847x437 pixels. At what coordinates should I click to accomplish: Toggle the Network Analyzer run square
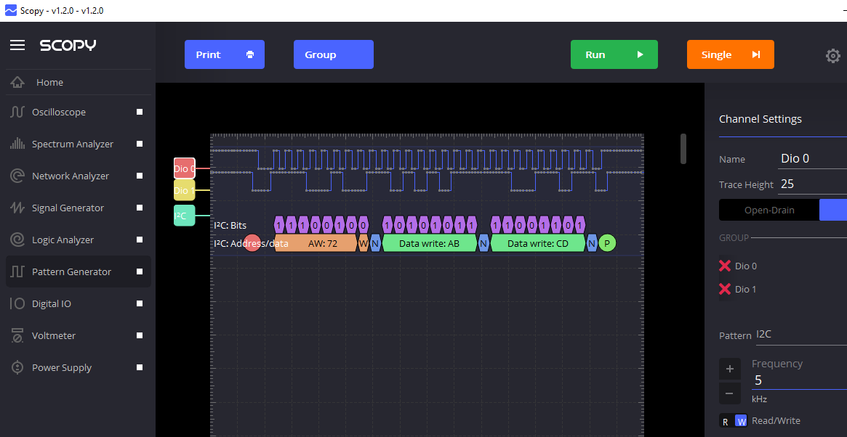pyautogui.click(x=140, y=176)
